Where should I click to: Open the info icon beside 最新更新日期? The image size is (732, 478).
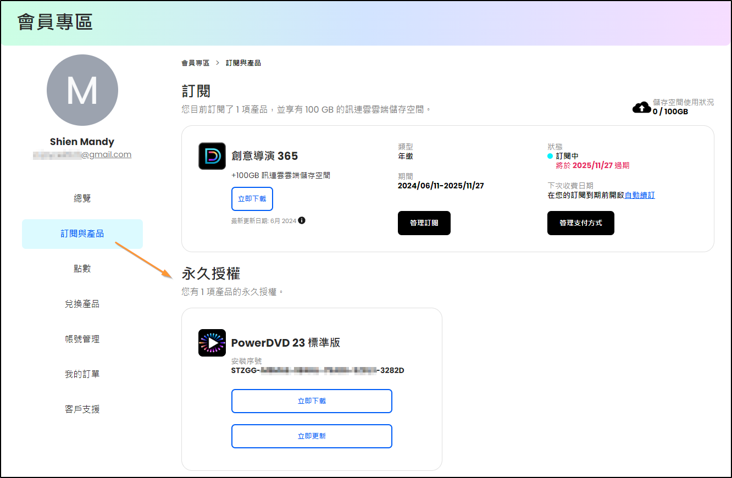[302, 220]
